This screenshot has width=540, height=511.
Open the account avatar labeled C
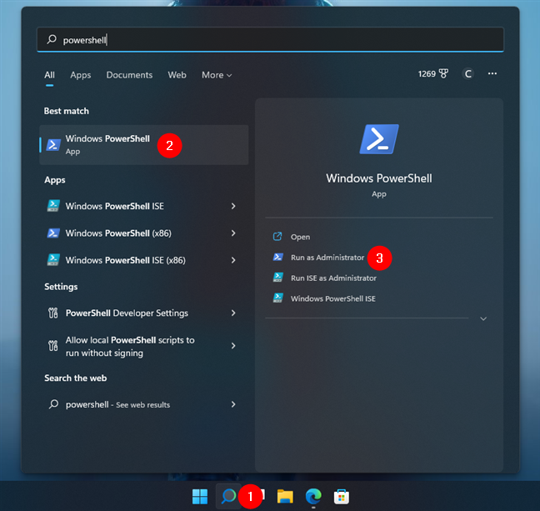click(x=467, y=73)
